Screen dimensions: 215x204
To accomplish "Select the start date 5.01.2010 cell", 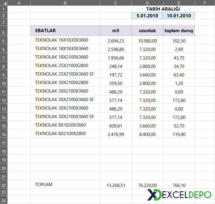I will tap(147, 15).
